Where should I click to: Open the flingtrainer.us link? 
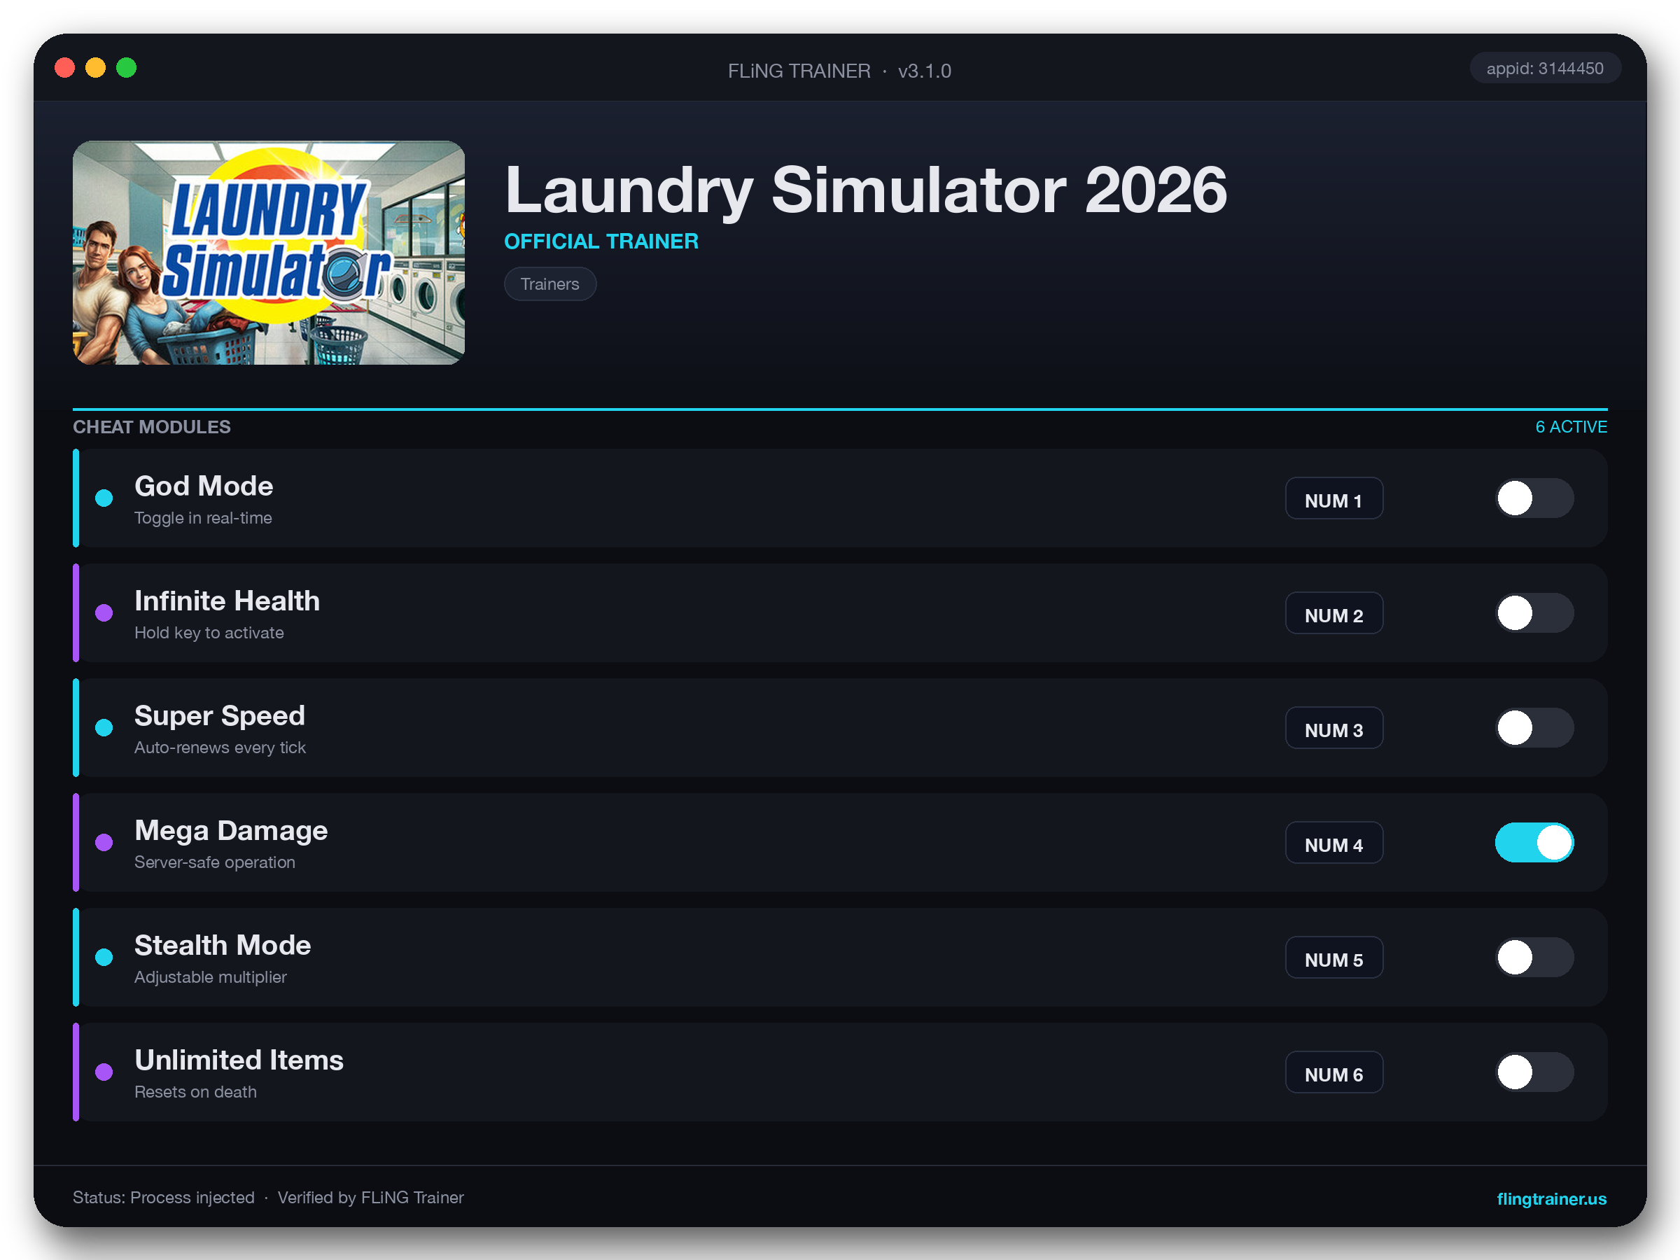point(1551,1198)
